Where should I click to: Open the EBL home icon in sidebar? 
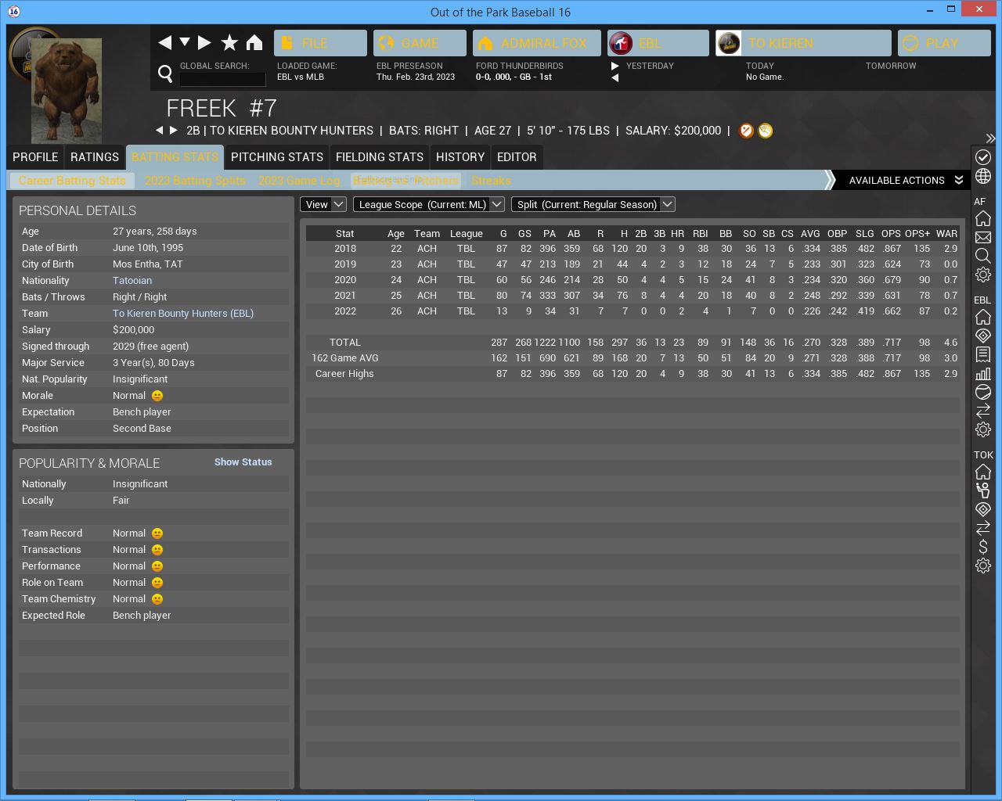[x=983, y=317]
